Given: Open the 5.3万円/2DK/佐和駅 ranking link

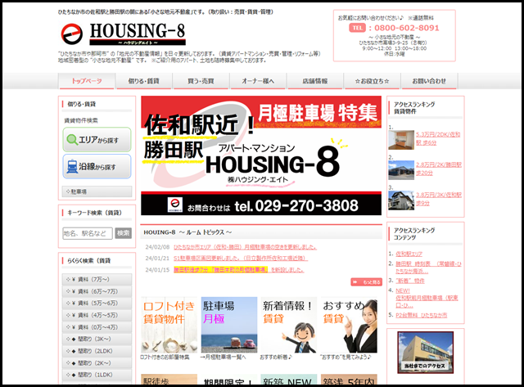Looking at the screenshot, I should (438, 138).
